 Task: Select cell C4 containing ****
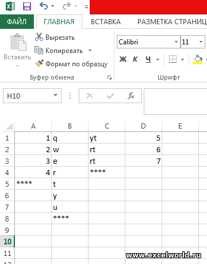click(x=107, y=172)
